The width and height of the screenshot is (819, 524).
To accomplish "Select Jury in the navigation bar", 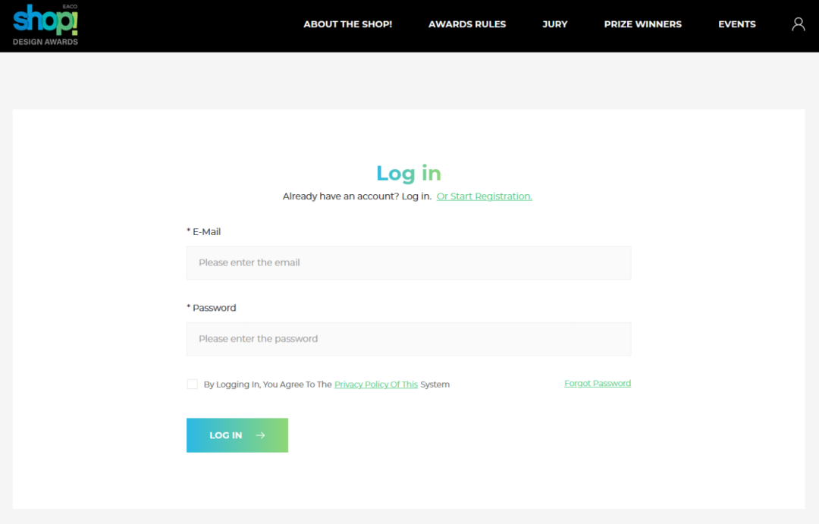I will (554, 24).
